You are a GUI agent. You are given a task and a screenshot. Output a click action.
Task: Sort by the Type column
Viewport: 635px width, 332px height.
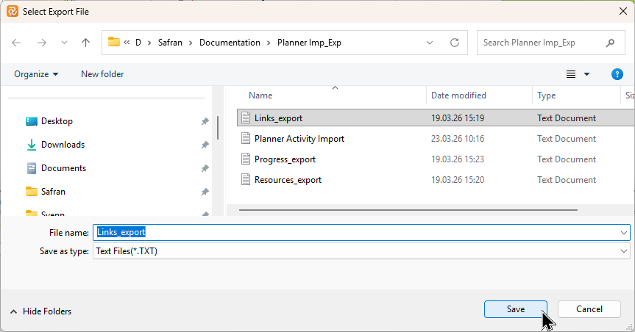[x=546, y=95]
